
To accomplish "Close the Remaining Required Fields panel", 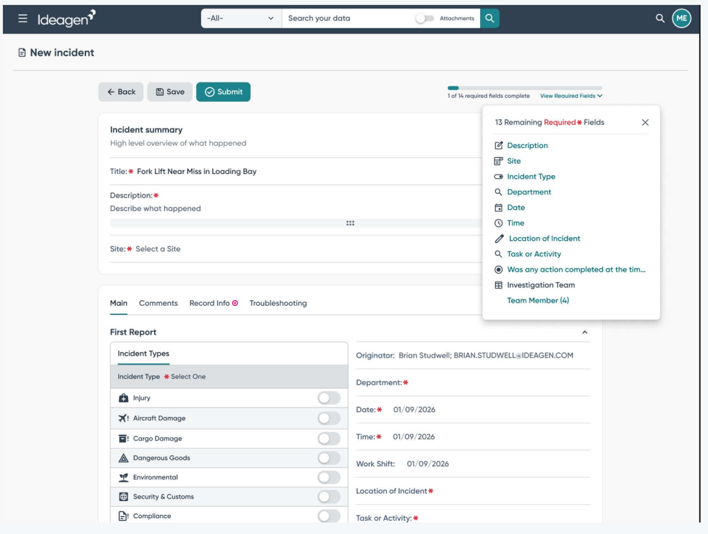I will pyautogui.click(x=645, y=122).
